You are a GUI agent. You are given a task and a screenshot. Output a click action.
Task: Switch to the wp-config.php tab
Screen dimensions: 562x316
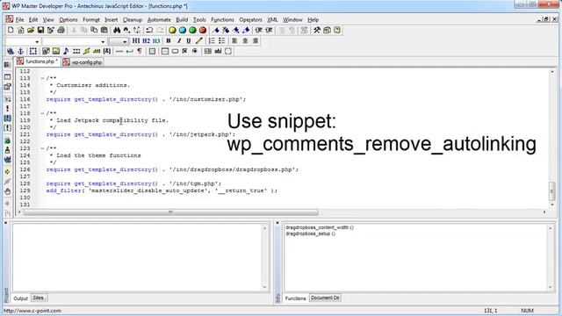(x=83, y=62)
